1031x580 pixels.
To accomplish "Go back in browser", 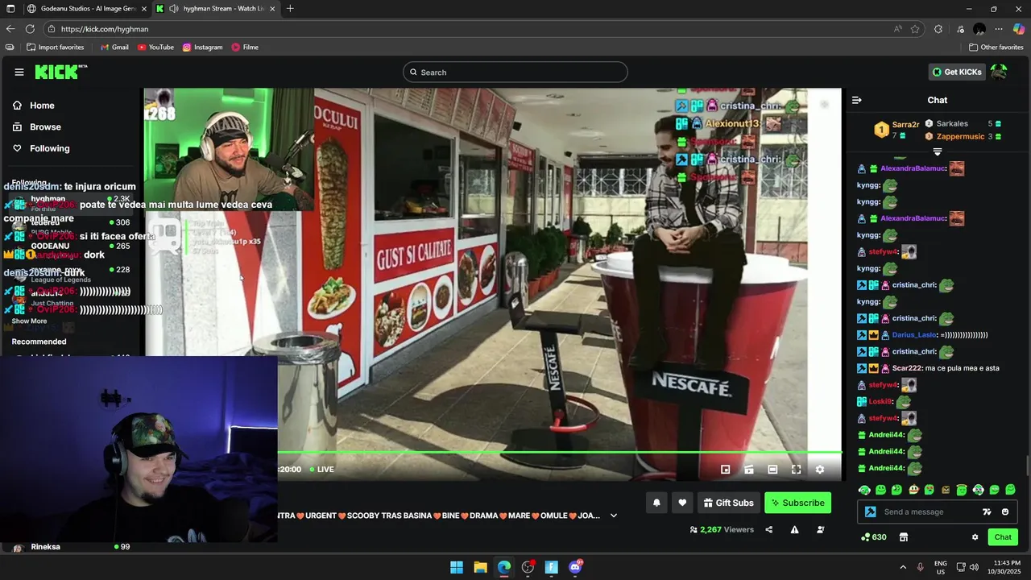I will 10,29.
